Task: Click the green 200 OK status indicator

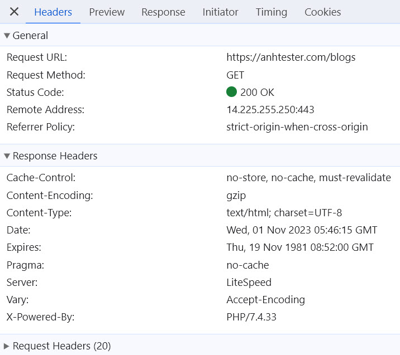Action: [x=231, y=93]
